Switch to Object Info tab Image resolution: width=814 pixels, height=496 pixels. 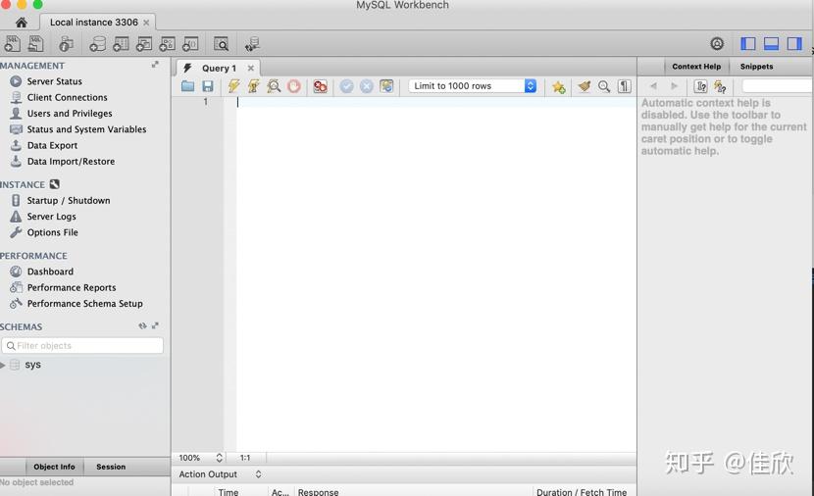point(54,467)
